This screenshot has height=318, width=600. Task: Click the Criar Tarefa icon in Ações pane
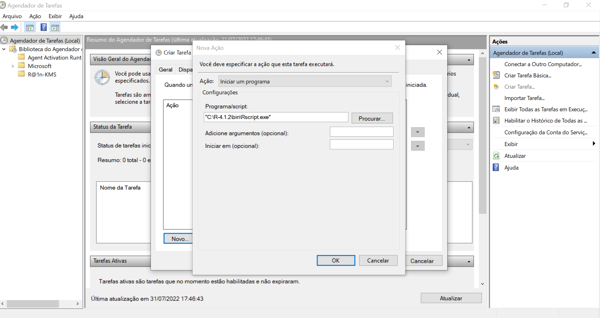496,86
